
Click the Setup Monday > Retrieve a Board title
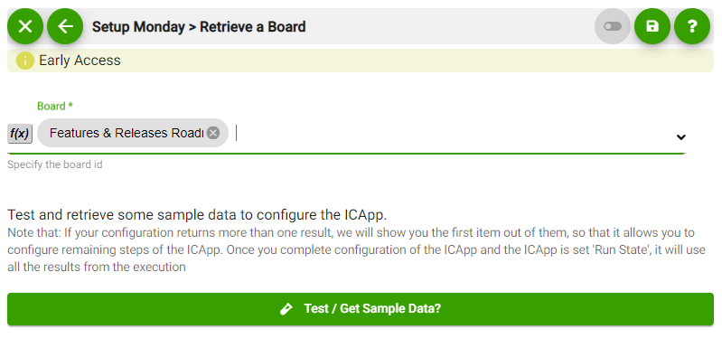tap(199, 27)
